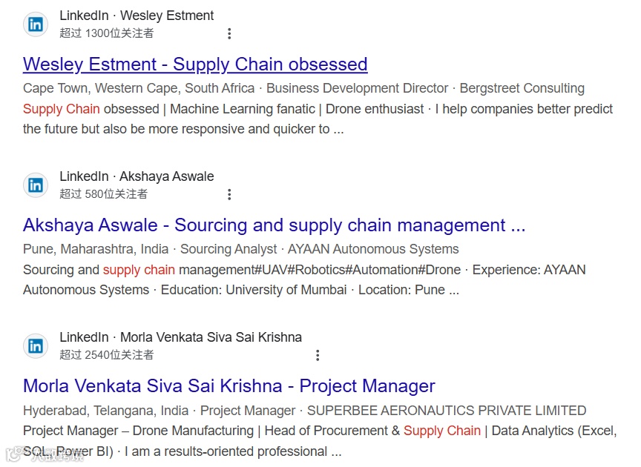The height and width of the screenshot is (467, 641).
Task: Open the three-dot menu for Morla Venkata result
Action: coord(318,356)
